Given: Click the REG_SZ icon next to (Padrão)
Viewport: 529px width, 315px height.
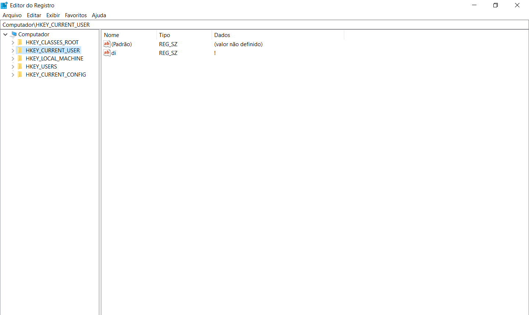Looking at the screenshot, I should pyautogui.click(x=107, y=44).
